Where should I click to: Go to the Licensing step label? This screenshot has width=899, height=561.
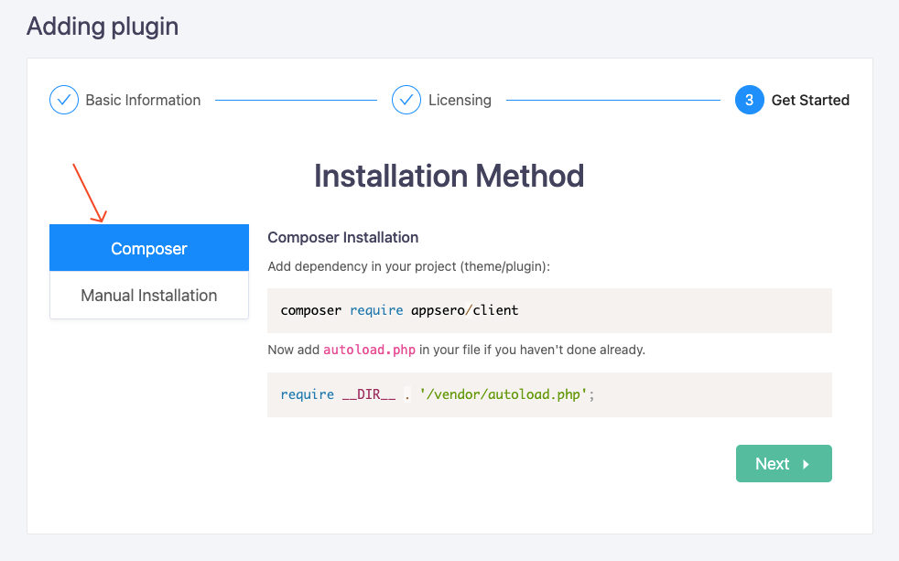[460, 100]
